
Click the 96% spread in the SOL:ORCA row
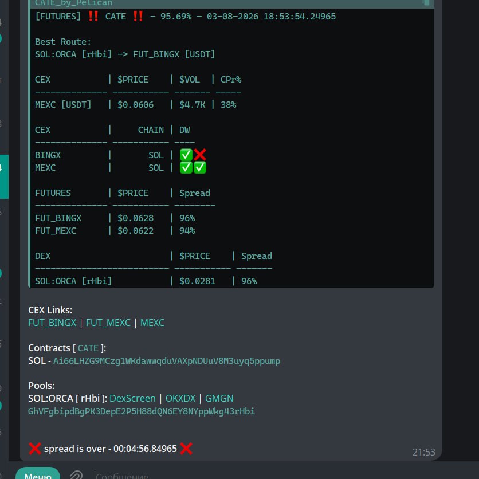[249, 281]
